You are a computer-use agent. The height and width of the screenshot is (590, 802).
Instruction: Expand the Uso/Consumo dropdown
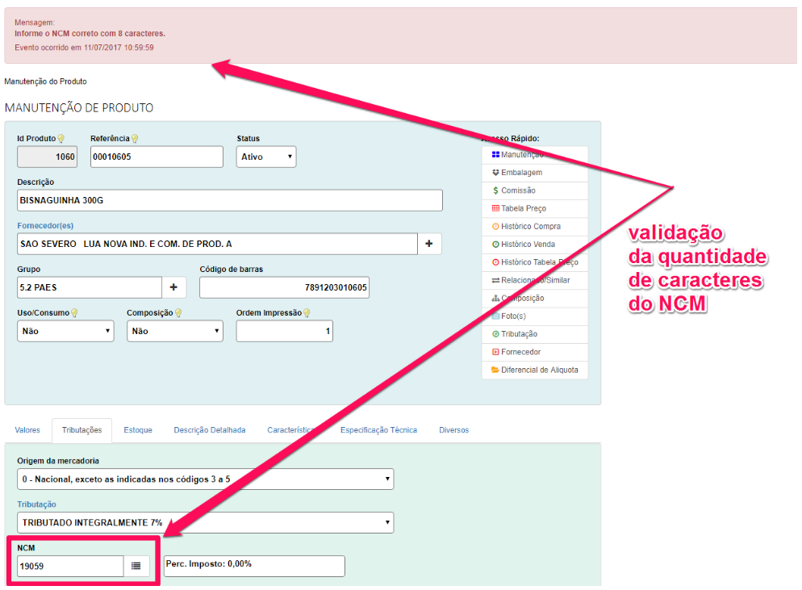pos(65,331)
